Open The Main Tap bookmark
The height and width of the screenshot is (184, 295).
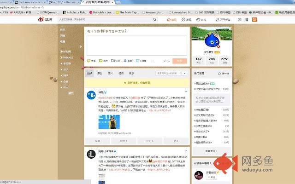point(128,12)
